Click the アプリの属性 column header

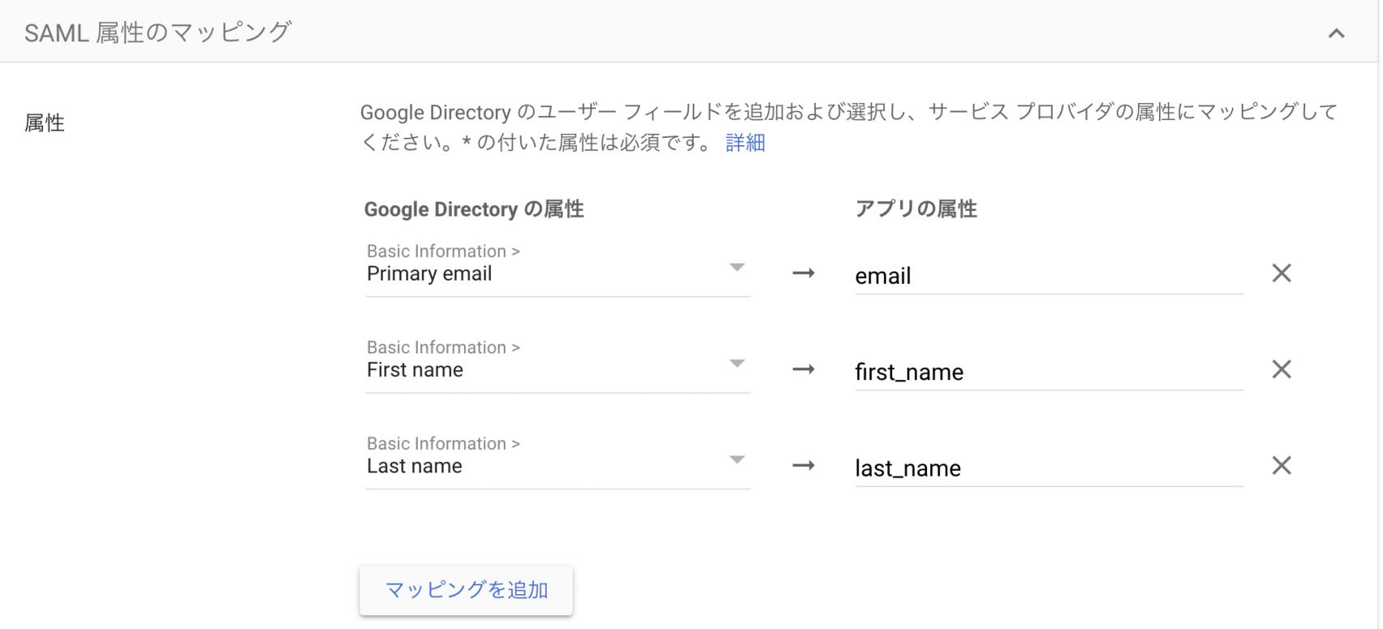click(916, 209)
